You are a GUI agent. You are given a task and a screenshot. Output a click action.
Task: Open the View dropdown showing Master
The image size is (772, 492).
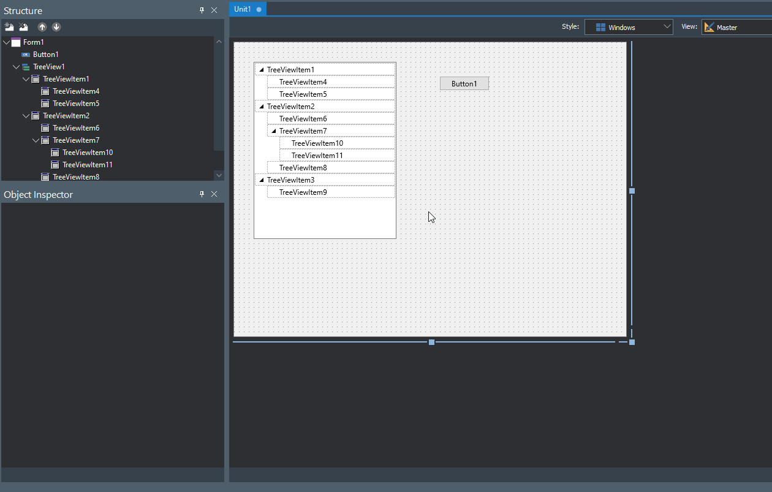735,27
